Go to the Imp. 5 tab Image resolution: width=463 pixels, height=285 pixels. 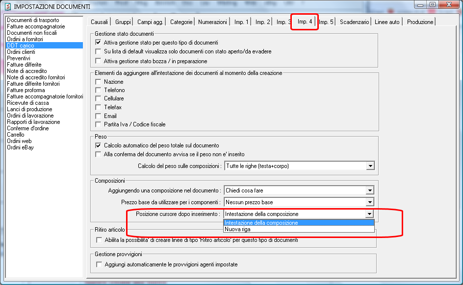coord(326,22)
